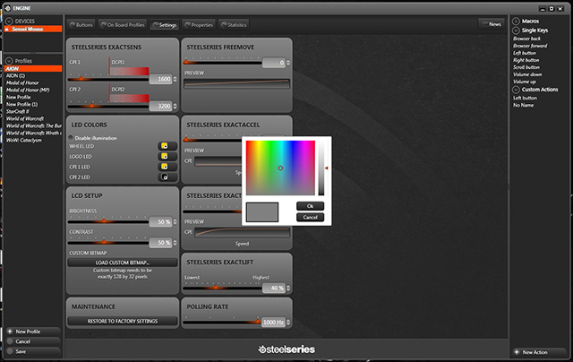The image size is (573, 362).
Task: Click the Contrast 50 % stepper
Action: (x=175, y=243)
